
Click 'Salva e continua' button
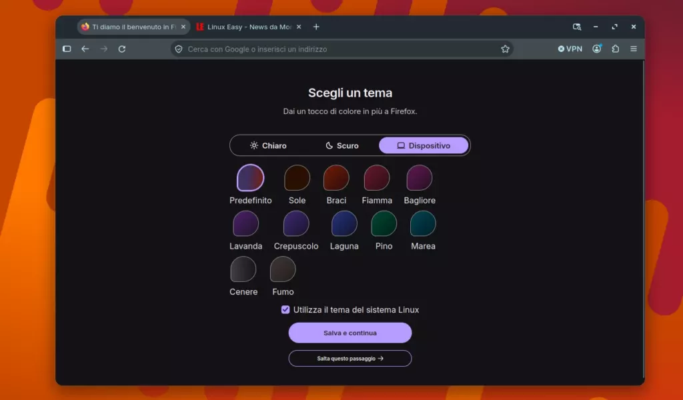350,333
